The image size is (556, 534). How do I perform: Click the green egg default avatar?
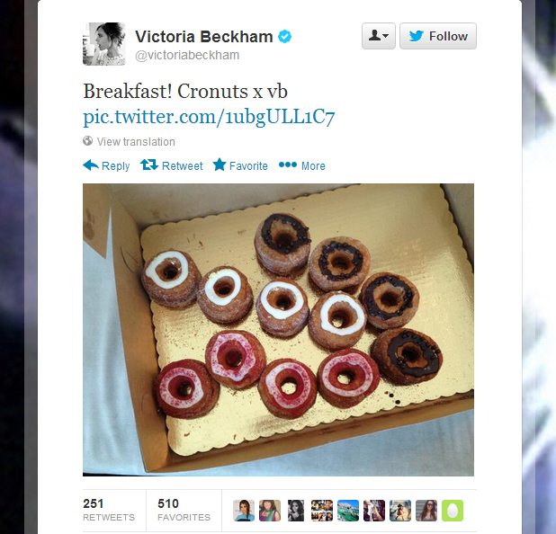pos(453,511)
